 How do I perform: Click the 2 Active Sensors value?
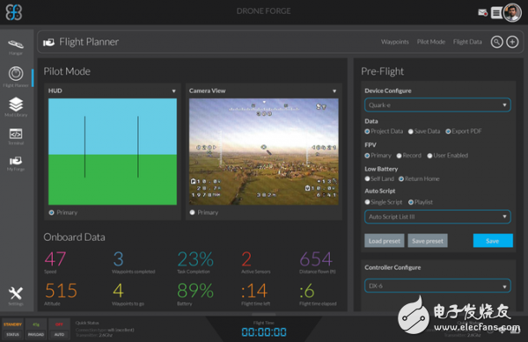click(246, 259)
